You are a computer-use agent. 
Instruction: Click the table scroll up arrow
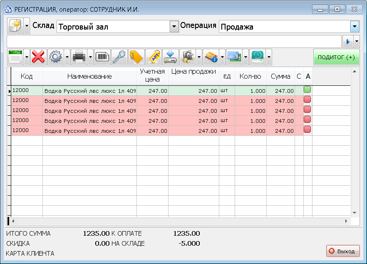tap(355, 72)
